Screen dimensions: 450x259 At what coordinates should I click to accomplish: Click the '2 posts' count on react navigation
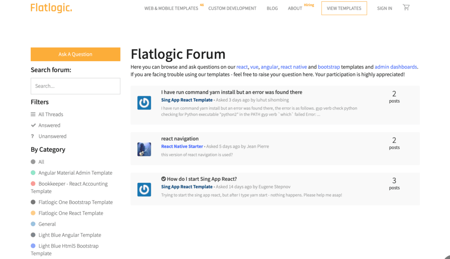point(394,143)
